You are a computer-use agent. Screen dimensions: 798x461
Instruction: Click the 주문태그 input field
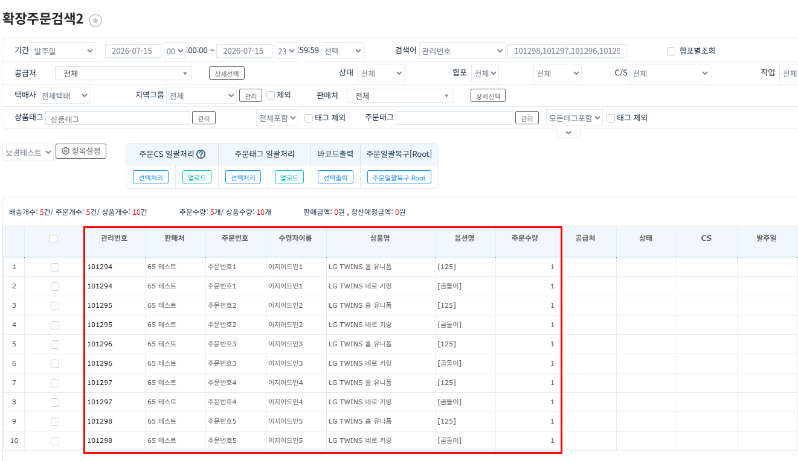pyautogui.click(x=454, y=118)
